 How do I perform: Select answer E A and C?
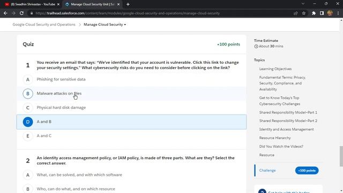click(131, 136)
